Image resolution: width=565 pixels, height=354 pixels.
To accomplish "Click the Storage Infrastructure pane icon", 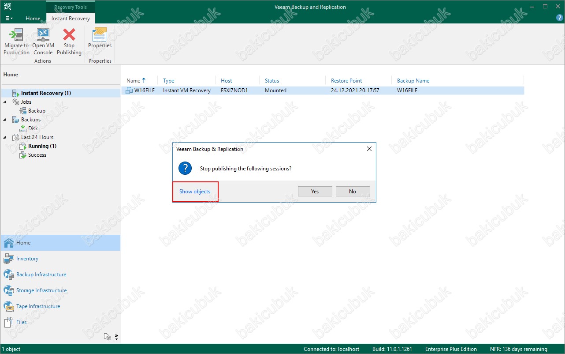I will point(9,290).
